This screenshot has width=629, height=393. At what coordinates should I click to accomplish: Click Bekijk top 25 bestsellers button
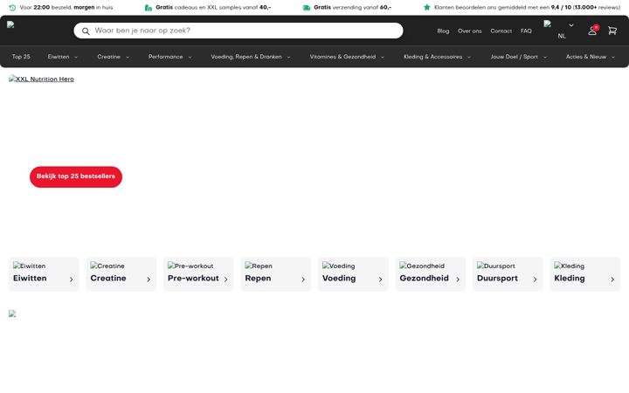[x=76, y=176]
